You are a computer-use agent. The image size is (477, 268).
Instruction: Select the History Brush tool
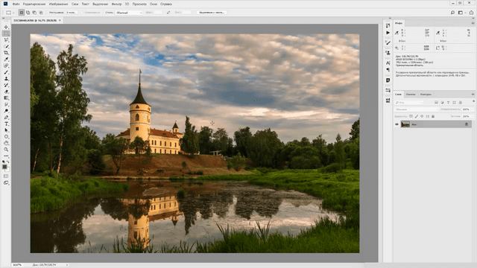(x=6, y=85)
